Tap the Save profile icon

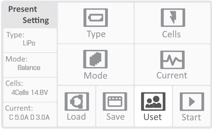point(115,101)
